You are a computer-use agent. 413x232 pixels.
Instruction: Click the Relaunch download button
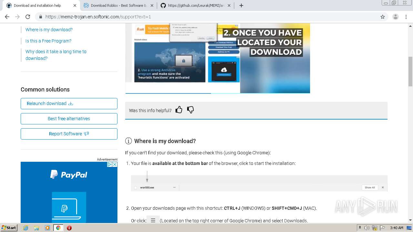point(69,103)
